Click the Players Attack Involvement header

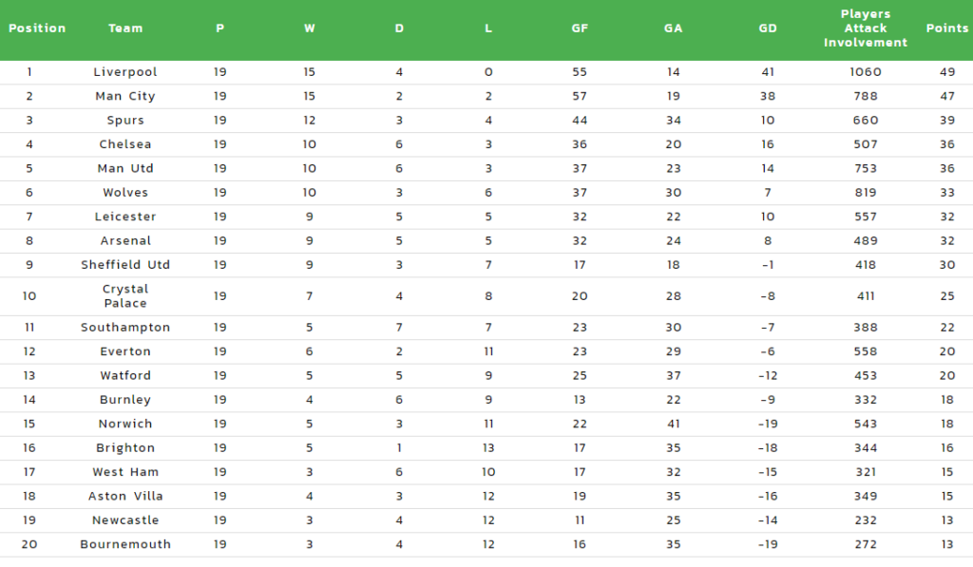point(865,28)
